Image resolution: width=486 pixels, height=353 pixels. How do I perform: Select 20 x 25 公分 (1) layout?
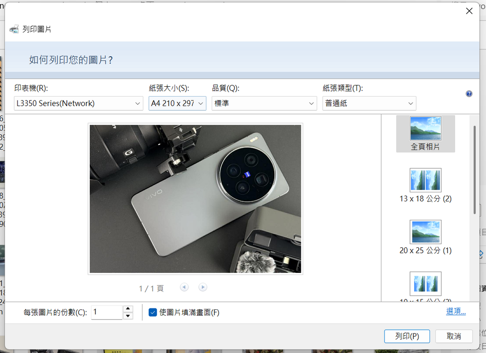pyautogui.click(x=425, y=237)
